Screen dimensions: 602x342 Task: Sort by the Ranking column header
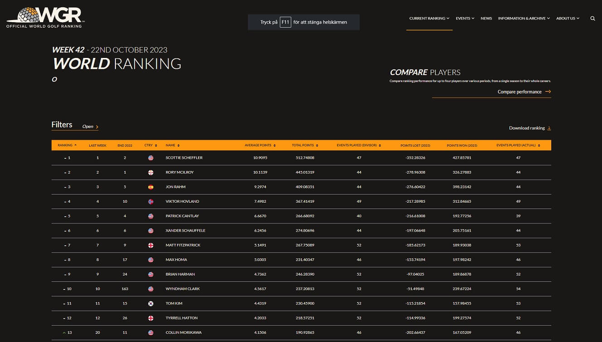67,145
